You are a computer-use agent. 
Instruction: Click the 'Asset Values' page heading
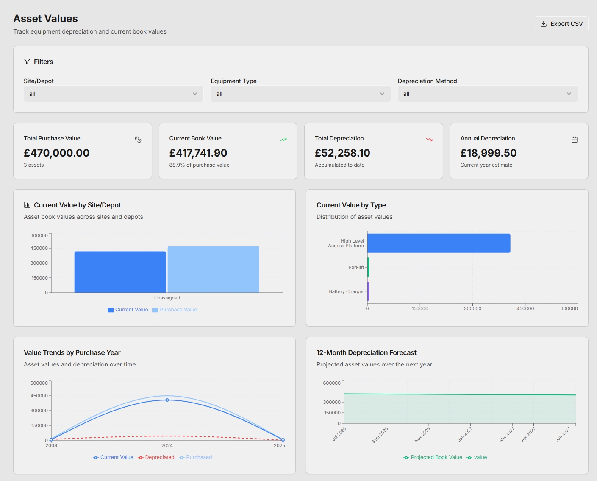pyautogui.click(x=46, y=19)
